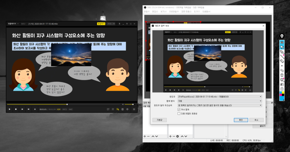
Task: Close the 윈도우 캡쳐 속성 dialog
Action: tap(263, 26)
